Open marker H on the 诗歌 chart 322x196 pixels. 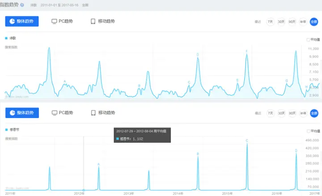[306, 87]
